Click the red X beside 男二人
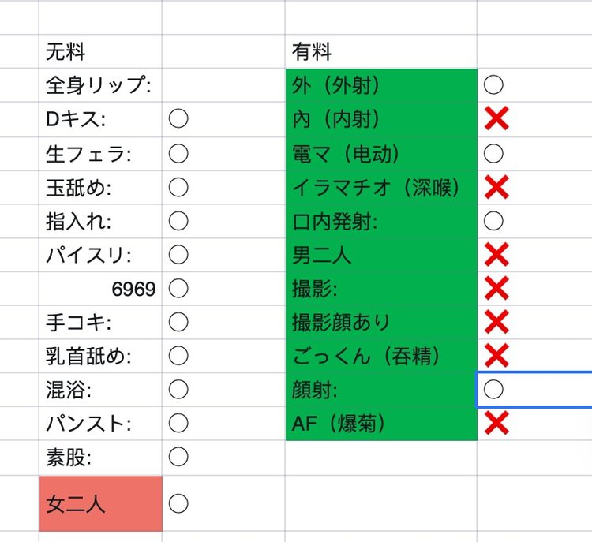 coord(496,255)
